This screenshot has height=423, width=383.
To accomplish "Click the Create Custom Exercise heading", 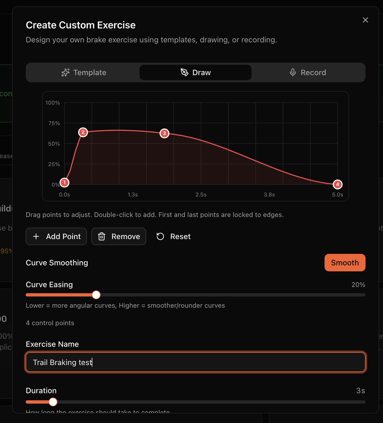I will click(81, 25).
